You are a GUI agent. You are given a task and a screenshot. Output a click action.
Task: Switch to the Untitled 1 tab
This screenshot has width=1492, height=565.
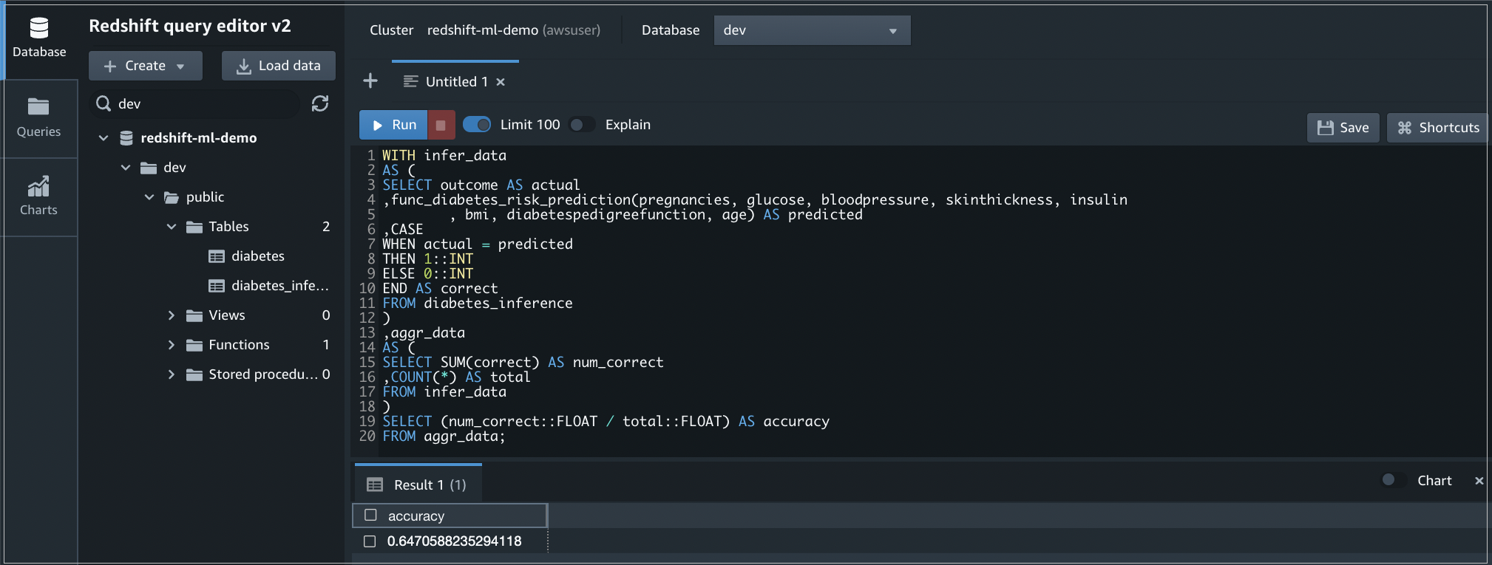pos(456,82)
